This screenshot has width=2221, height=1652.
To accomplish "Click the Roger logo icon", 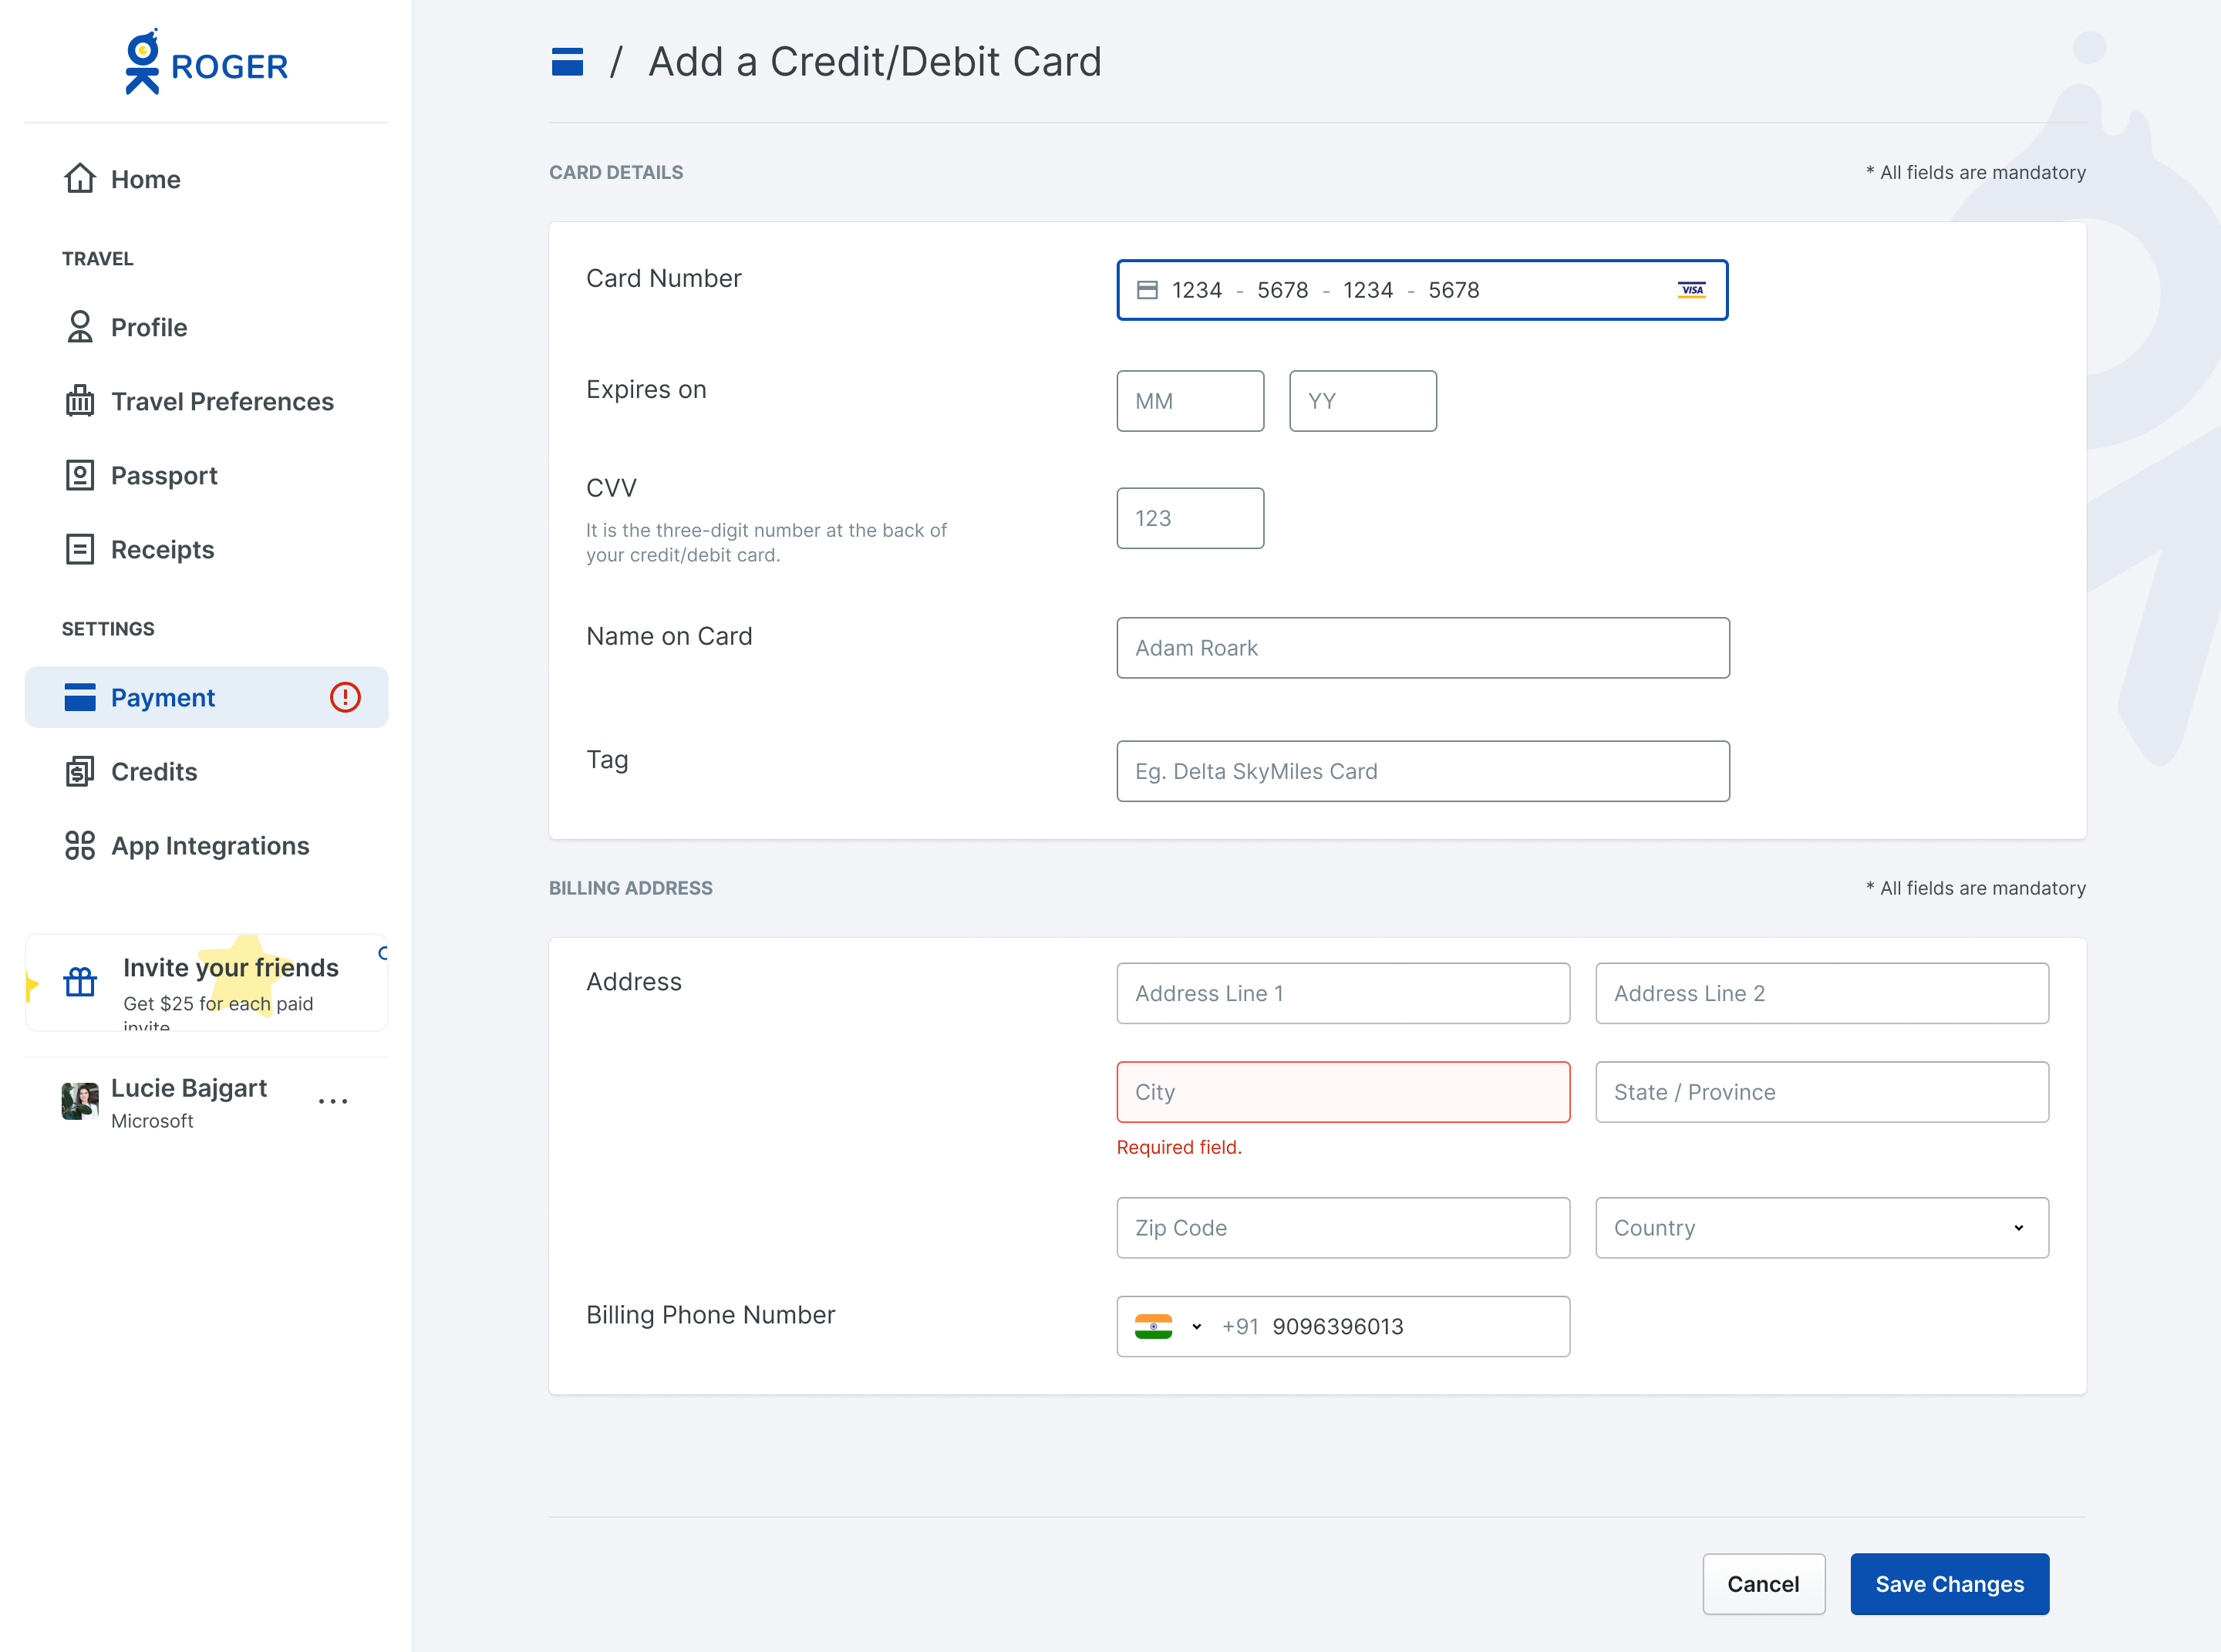I will pyautogui.click(x=142, y=62).
